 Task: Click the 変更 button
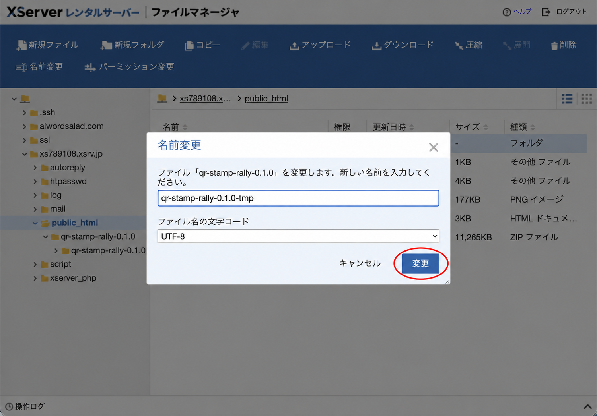click(420, 263)
